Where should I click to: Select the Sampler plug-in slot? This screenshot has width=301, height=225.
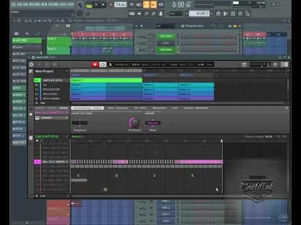tap(52, 117)
